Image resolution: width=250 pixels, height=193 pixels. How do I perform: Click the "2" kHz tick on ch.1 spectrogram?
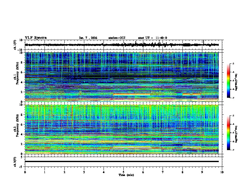pyautogui.click(x=21, y=92)
